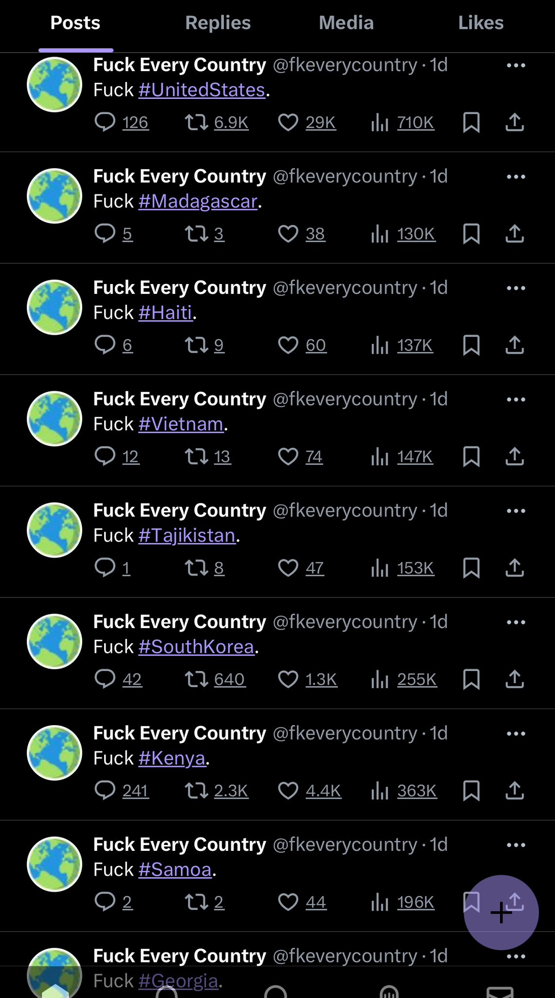The height and width of the screenshot is (998, 555).
Task: Bookmark the #UnitedStates post
Action: point(471,122)
